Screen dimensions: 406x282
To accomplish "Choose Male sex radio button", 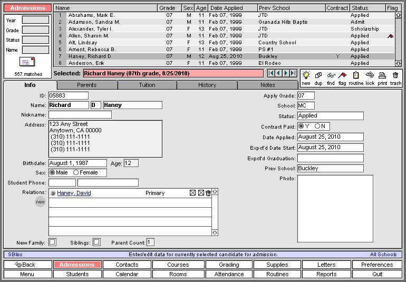I will pyautogui.click(x=52, y=172).
